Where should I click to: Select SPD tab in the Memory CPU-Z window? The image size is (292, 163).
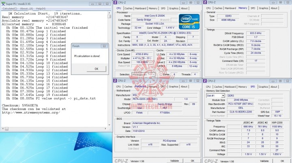253,8
